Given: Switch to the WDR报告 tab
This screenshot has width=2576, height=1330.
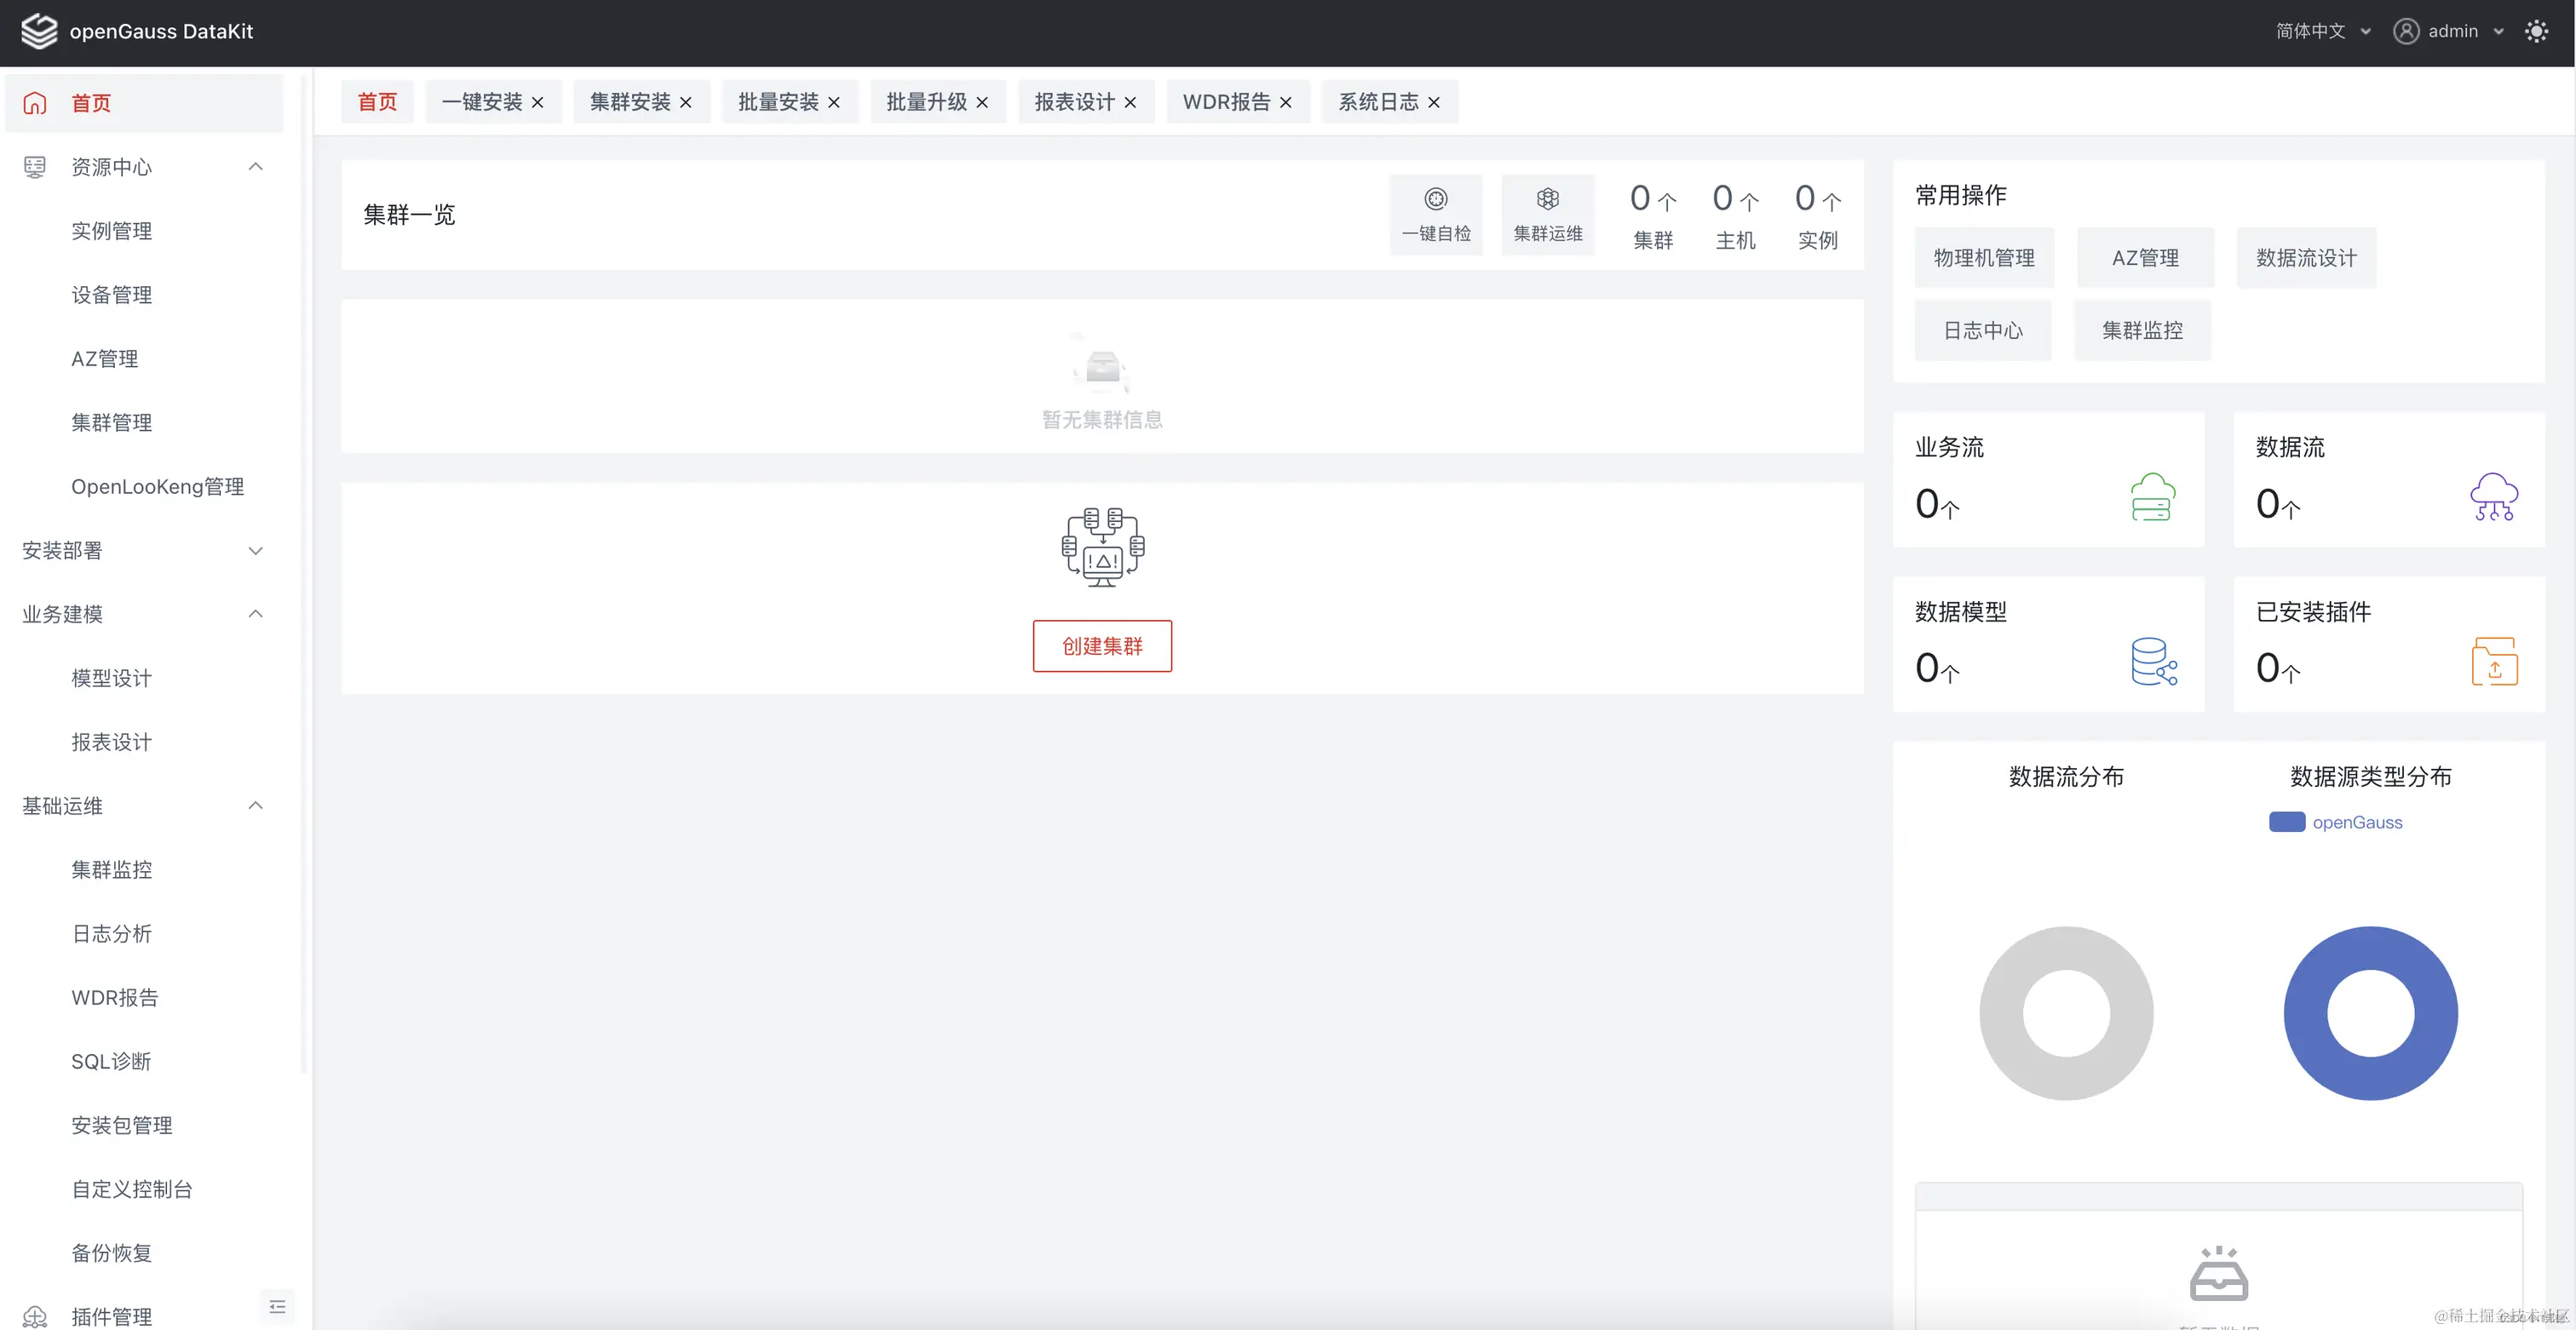Looking at the screenshot, I should [1225, 102].
